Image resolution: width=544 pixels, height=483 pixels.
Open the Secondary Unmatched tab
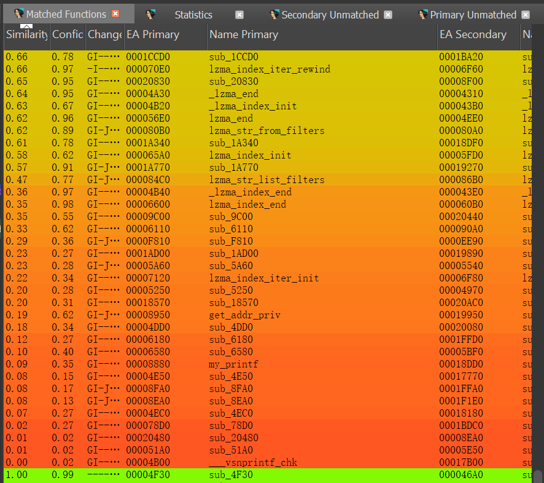point(332,15)
